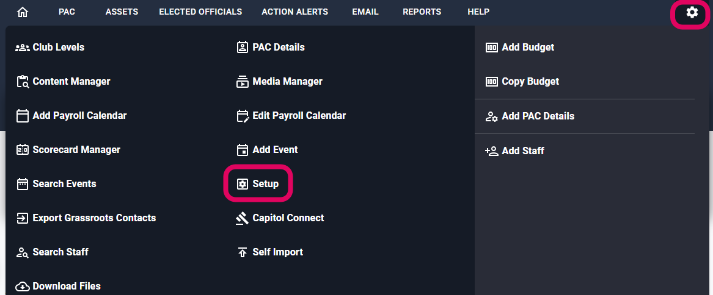
Task: Open Export Grassroots Contacts
Action: (x=94, y=218)
